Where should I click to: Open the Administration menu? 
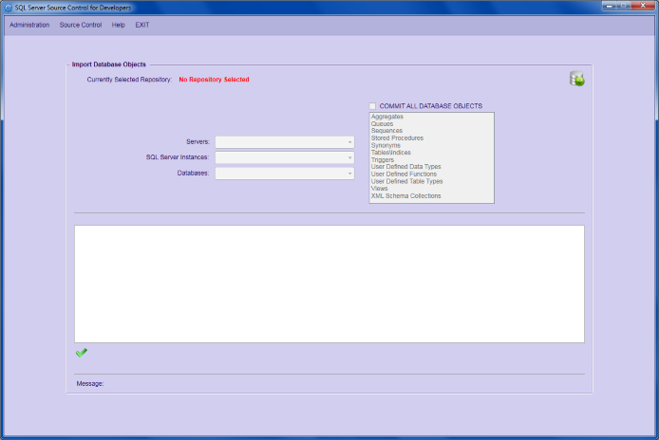[29, 25]
